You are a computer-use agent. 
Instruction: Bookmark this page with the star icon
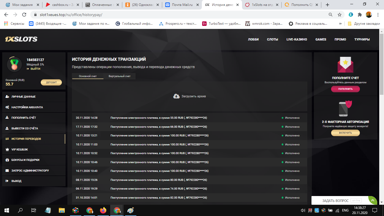[340, 15]
